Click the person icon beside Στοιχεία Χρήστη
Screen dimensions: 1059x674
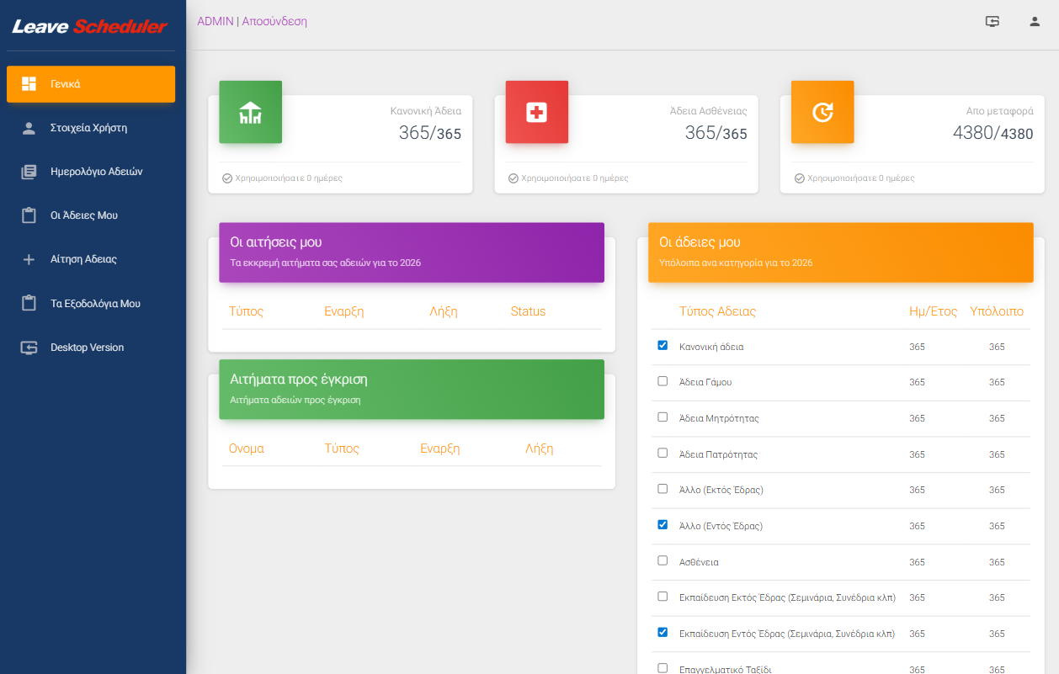[29, 128]
